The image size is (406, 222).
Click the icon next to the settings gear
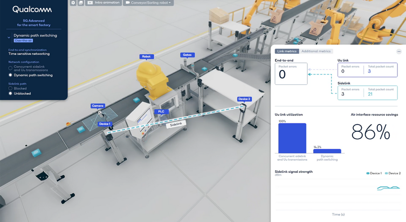point(81,2)
